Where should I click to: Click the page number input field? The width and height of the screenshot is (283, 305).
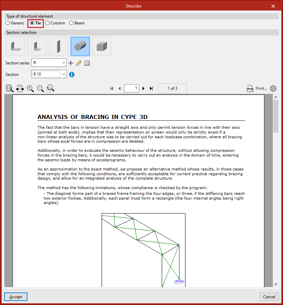(x=131, y=88)
